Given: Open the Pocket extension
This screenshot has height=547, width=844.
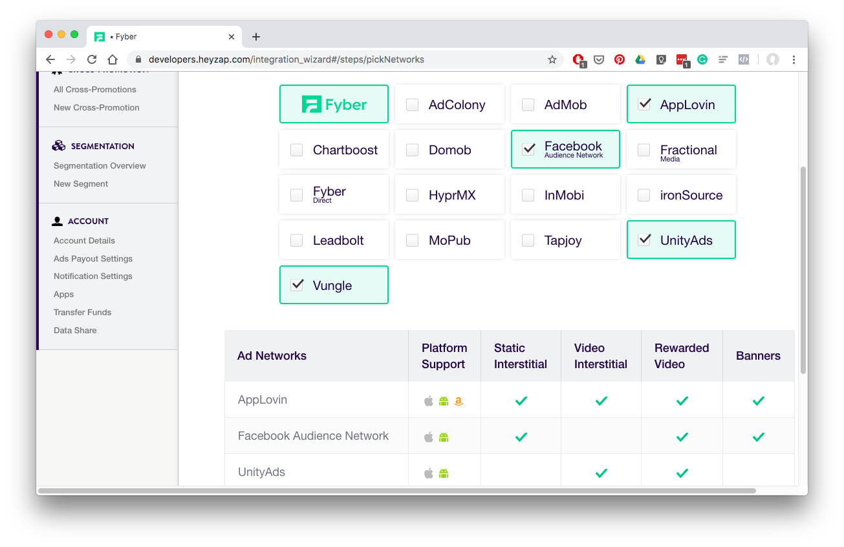Looking at the screenshot, I should pos(599,59).
